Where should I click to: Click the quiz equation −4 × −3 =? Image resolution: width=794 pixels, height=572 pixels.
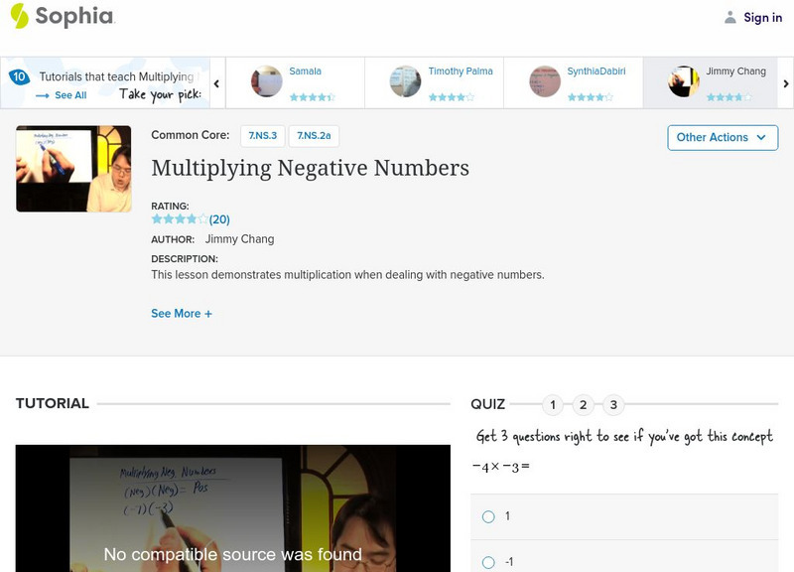tap(501, 467)
